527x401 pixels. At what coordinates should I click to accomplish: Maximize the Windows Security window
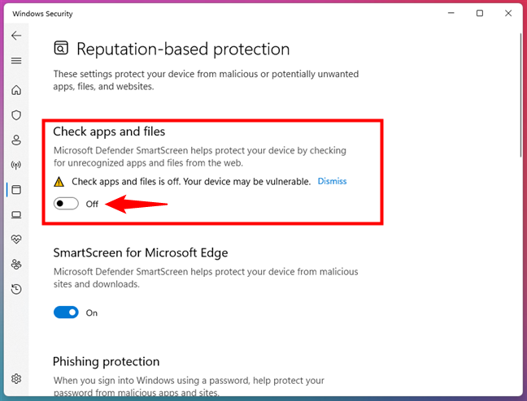(x=480, y=13)
